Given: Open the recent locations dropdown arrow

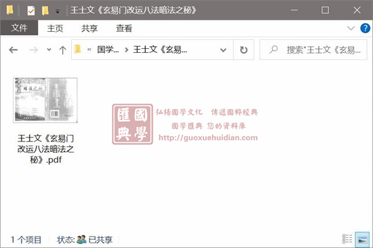Looking at the screenshot, I should (x=49, y=50).
